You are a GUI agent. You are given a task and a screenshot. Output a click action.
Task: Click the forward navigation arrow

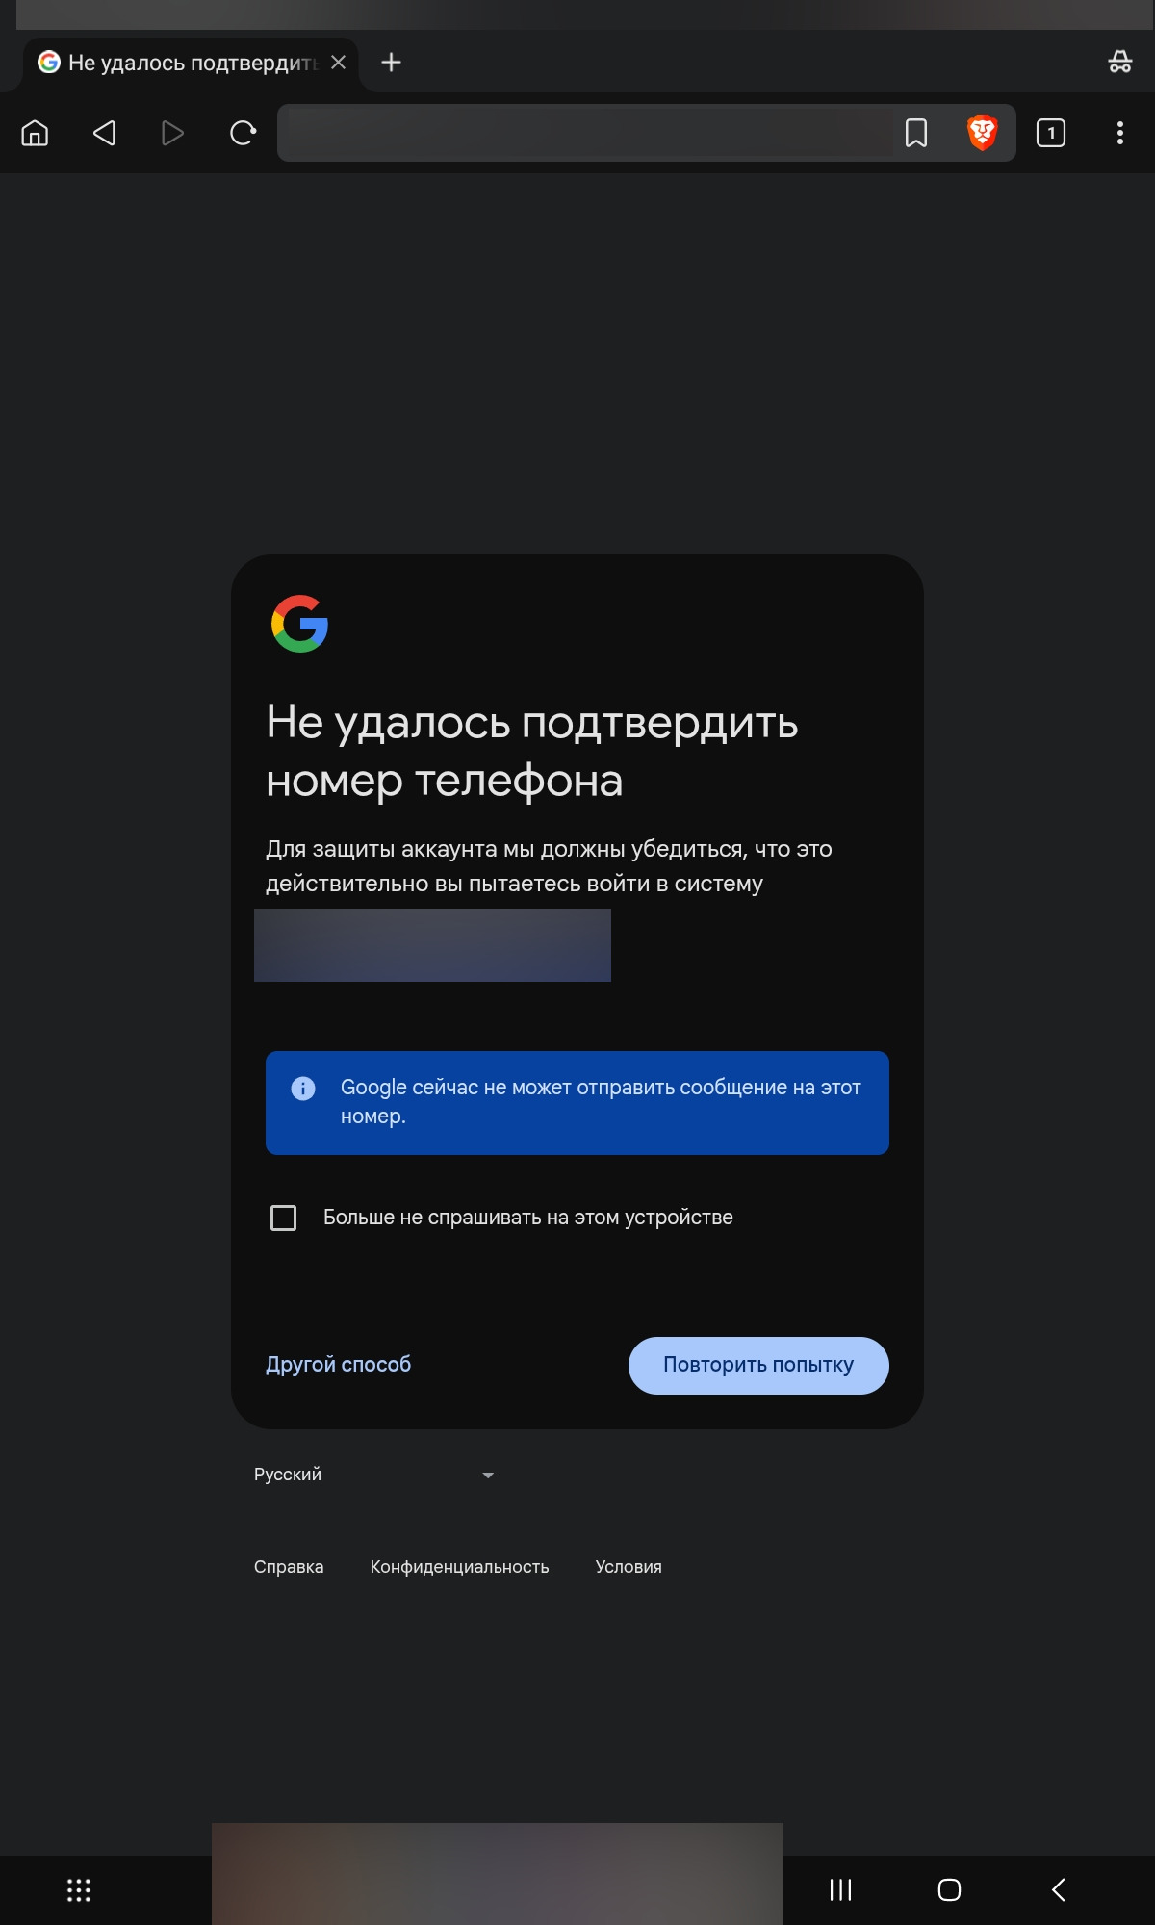172,133
